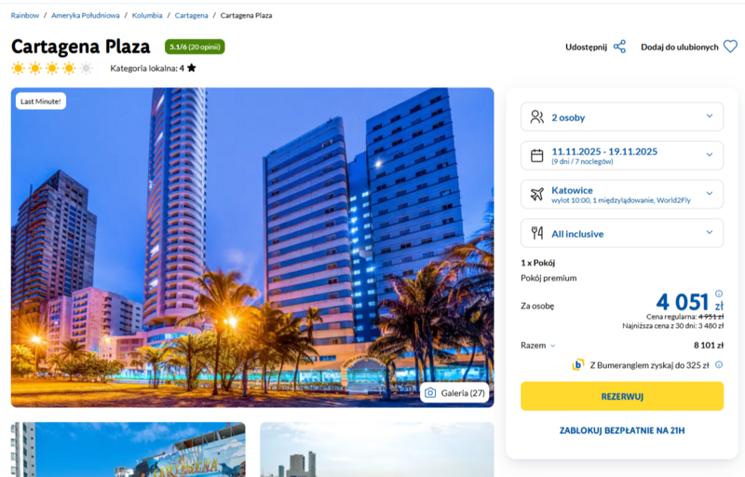
Task: Click the info icon beside the Bumerang offer
Action: pos(719,365)
